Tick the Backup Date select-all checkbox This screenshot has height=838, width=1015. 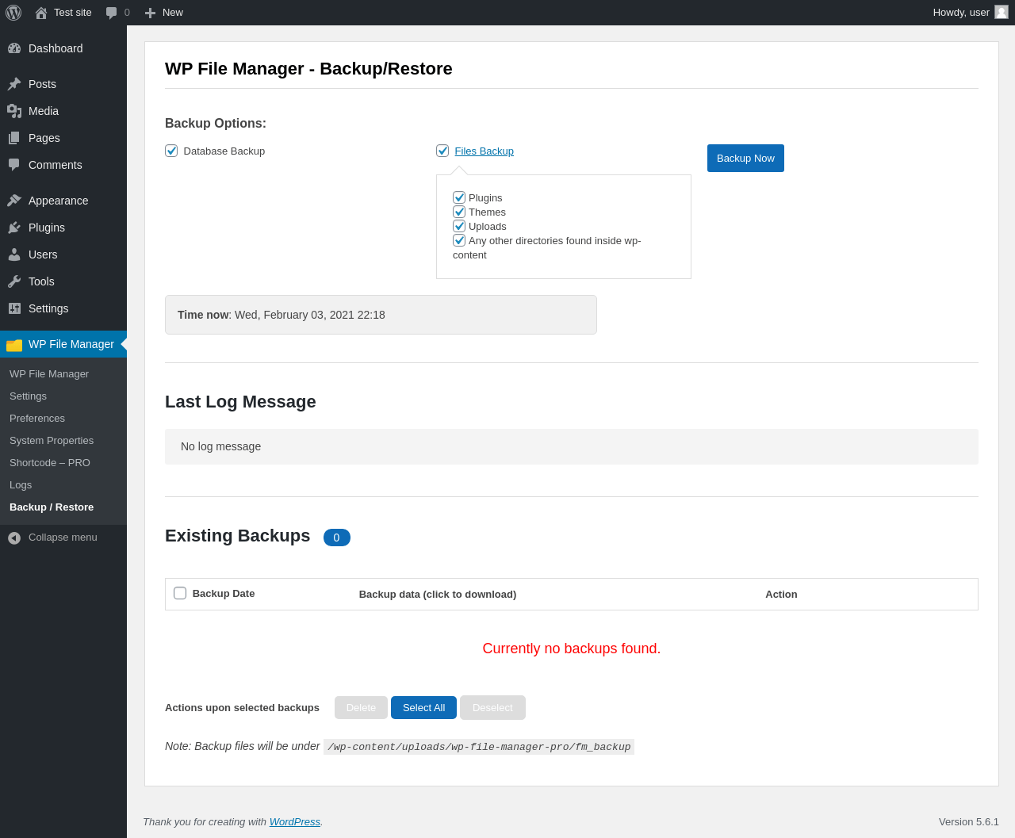tap(180, 593)
